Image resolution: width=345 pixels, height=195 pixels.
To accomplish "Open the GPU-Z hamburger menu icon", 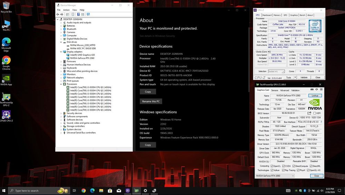I will click(321, 90).
